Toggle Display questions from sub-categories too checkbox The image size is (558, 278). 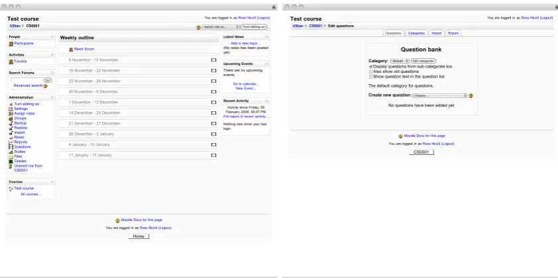[x=370, y=67]
